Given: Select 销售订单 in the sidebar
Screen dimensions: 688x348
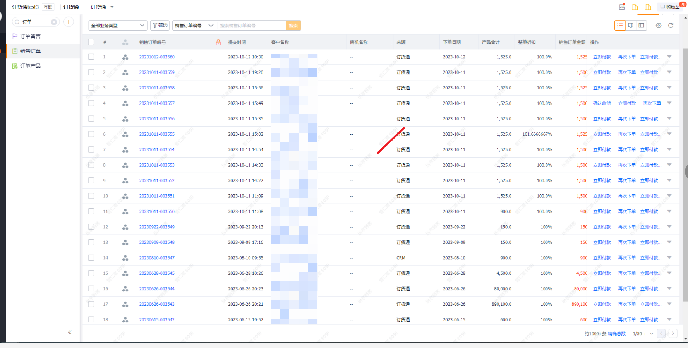Looking at the screenshot, I should tap(30, 51).
